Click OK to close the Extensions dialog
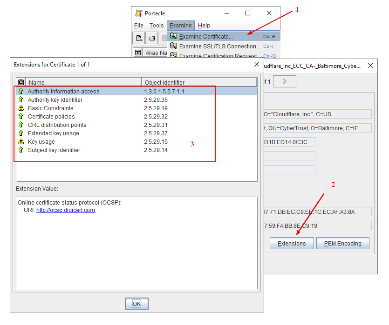Screen dimensions: 389x325 136,303
